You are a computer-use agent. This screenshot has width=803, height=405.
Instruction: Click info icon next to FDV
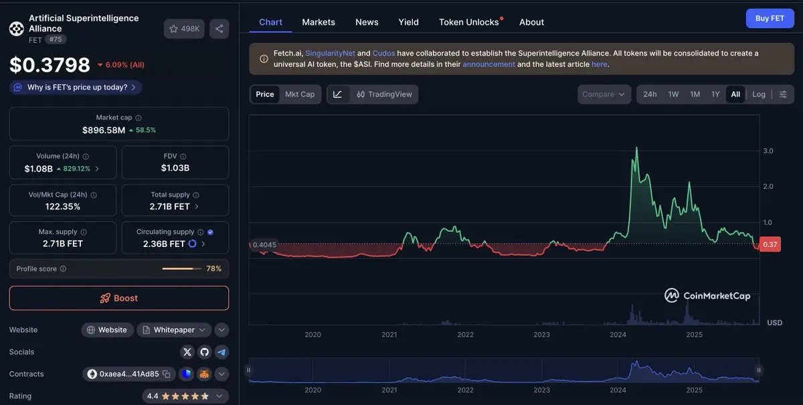[183, 157]
